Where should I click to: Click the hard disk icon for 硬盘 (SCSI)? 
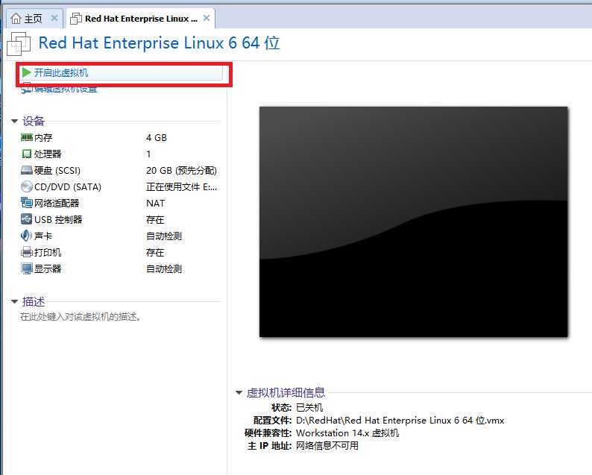(x=26, y=170)
